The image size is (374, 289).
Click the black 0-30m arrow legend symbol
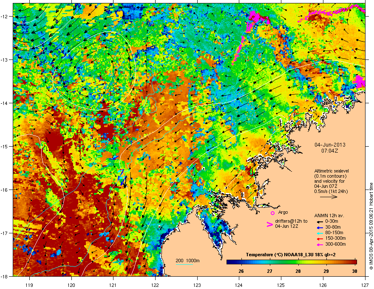(320, 221)
